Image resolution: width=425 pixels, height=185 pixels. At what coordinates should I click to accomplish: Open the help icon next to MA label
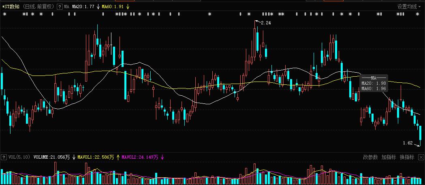click(60, 7)
